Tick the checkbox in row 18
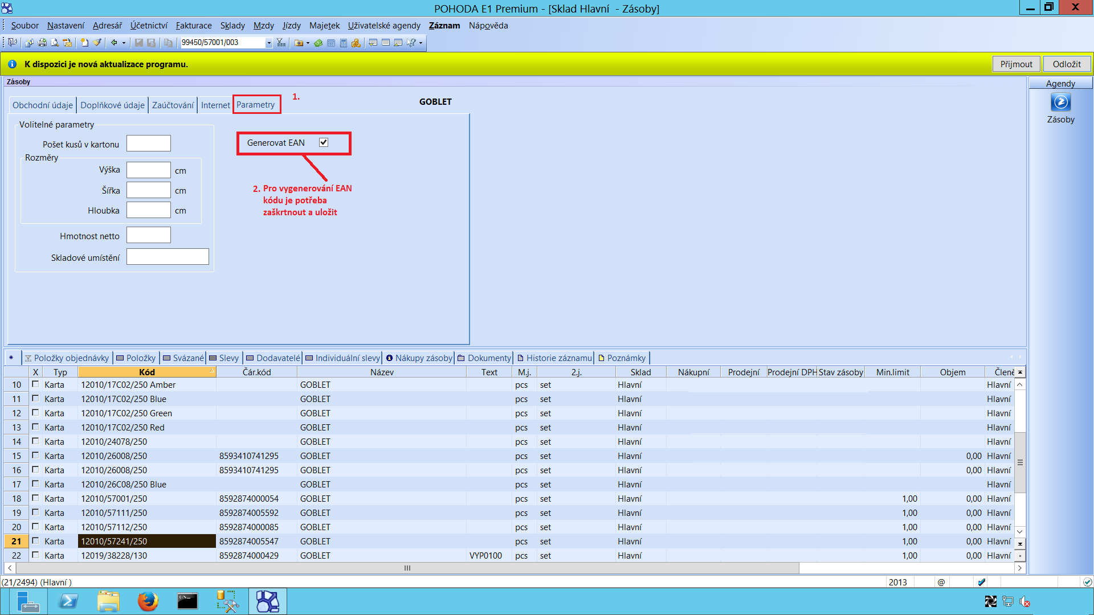Image resolution: width=1094 pixels, height=615 pixels. pyautogui.click(x=35, y=498)
